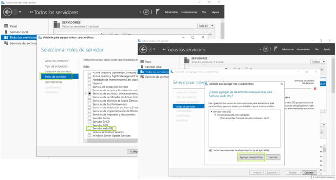Click the back arrow in right Server Manager window
336x180 pixels.
(x=143, y=49)
